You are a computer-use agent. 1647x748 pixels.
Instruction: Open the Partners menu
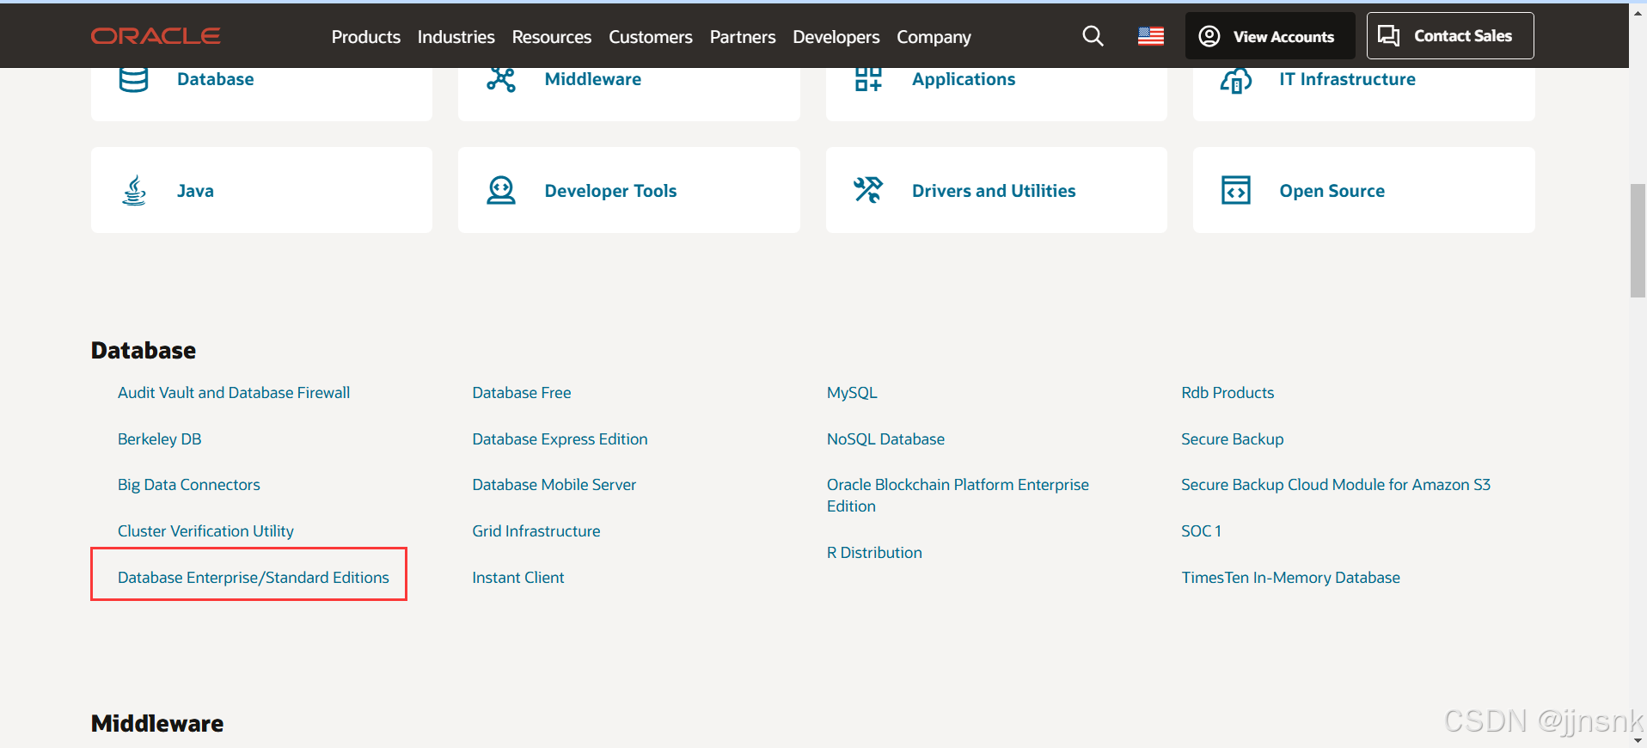[x=743, y=37]
